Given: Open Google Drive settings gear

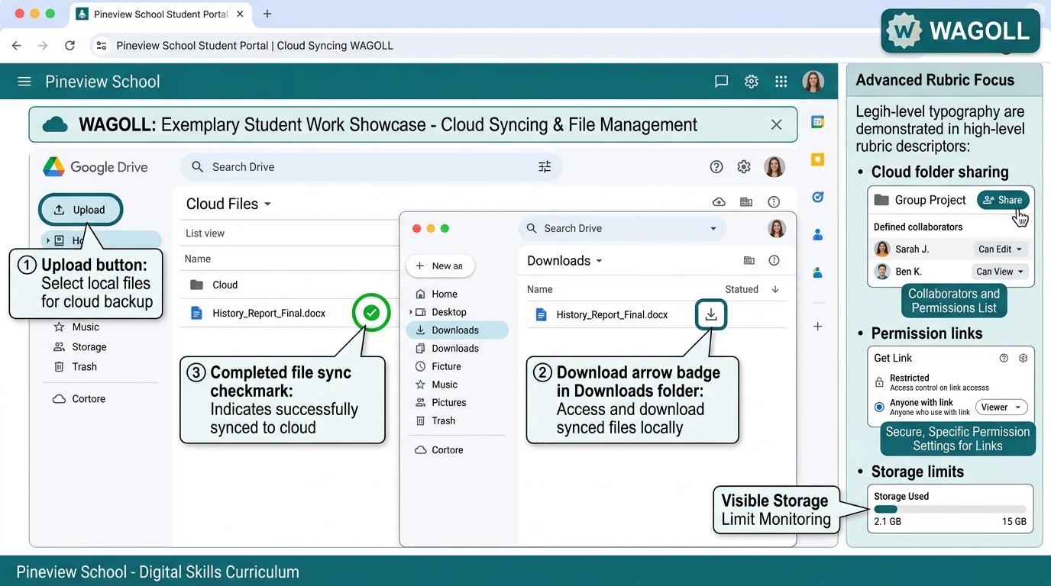Looking at the screenshot, I should point(744,166).
